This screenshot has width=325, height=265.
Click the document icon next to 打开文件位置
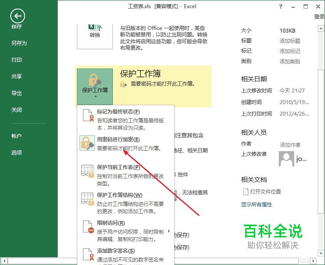pyautogui.click(x=245, y=191)
